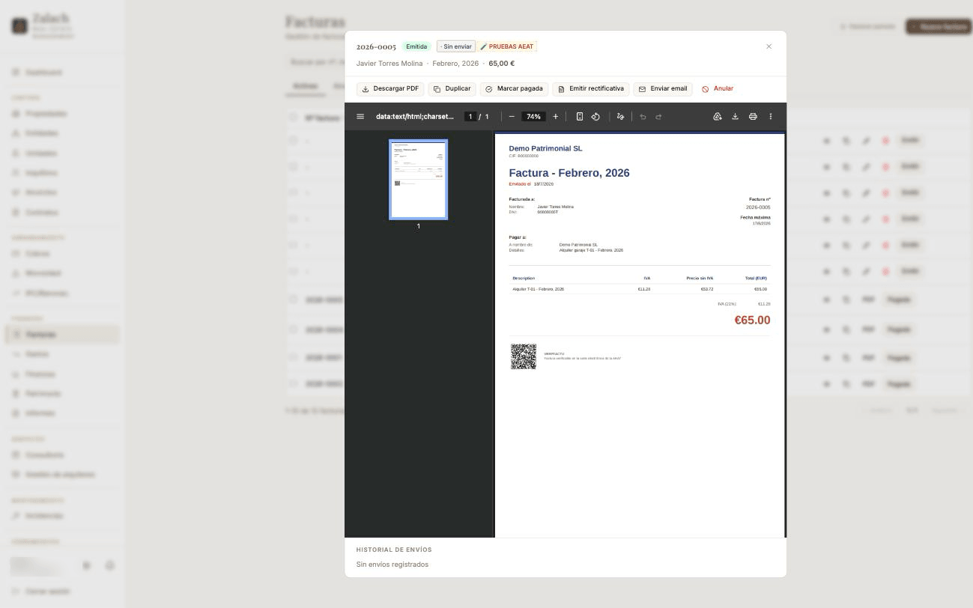
Task: Duplicate the invoice with Duplicar
Action: pyautogui.click(x=452, y=88)
